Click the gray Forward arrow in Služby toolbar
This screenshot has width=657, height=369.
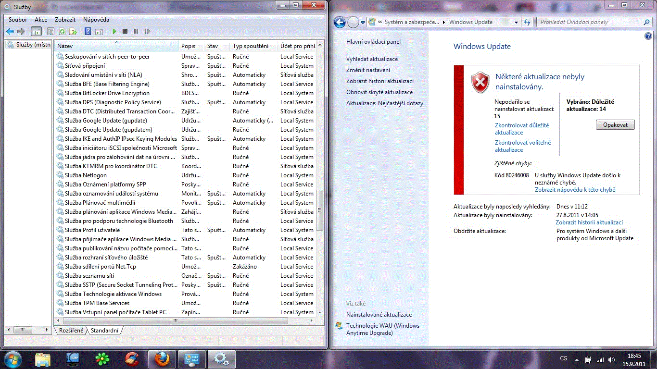[21, 31]
